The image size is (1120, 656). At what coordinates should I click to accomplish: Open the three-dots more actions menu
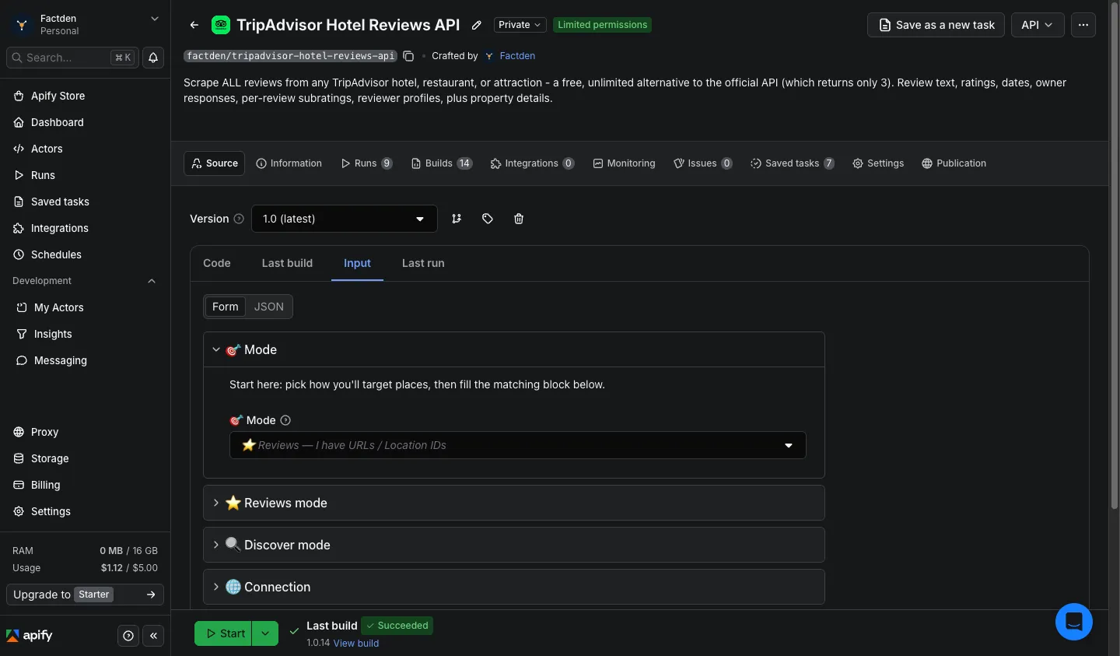pyautogui.click(x=1083, y=25)
